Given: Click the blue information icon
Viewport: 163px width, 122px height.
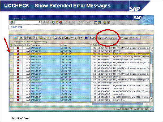Looking at the screenshot, I should click(86, 38).
